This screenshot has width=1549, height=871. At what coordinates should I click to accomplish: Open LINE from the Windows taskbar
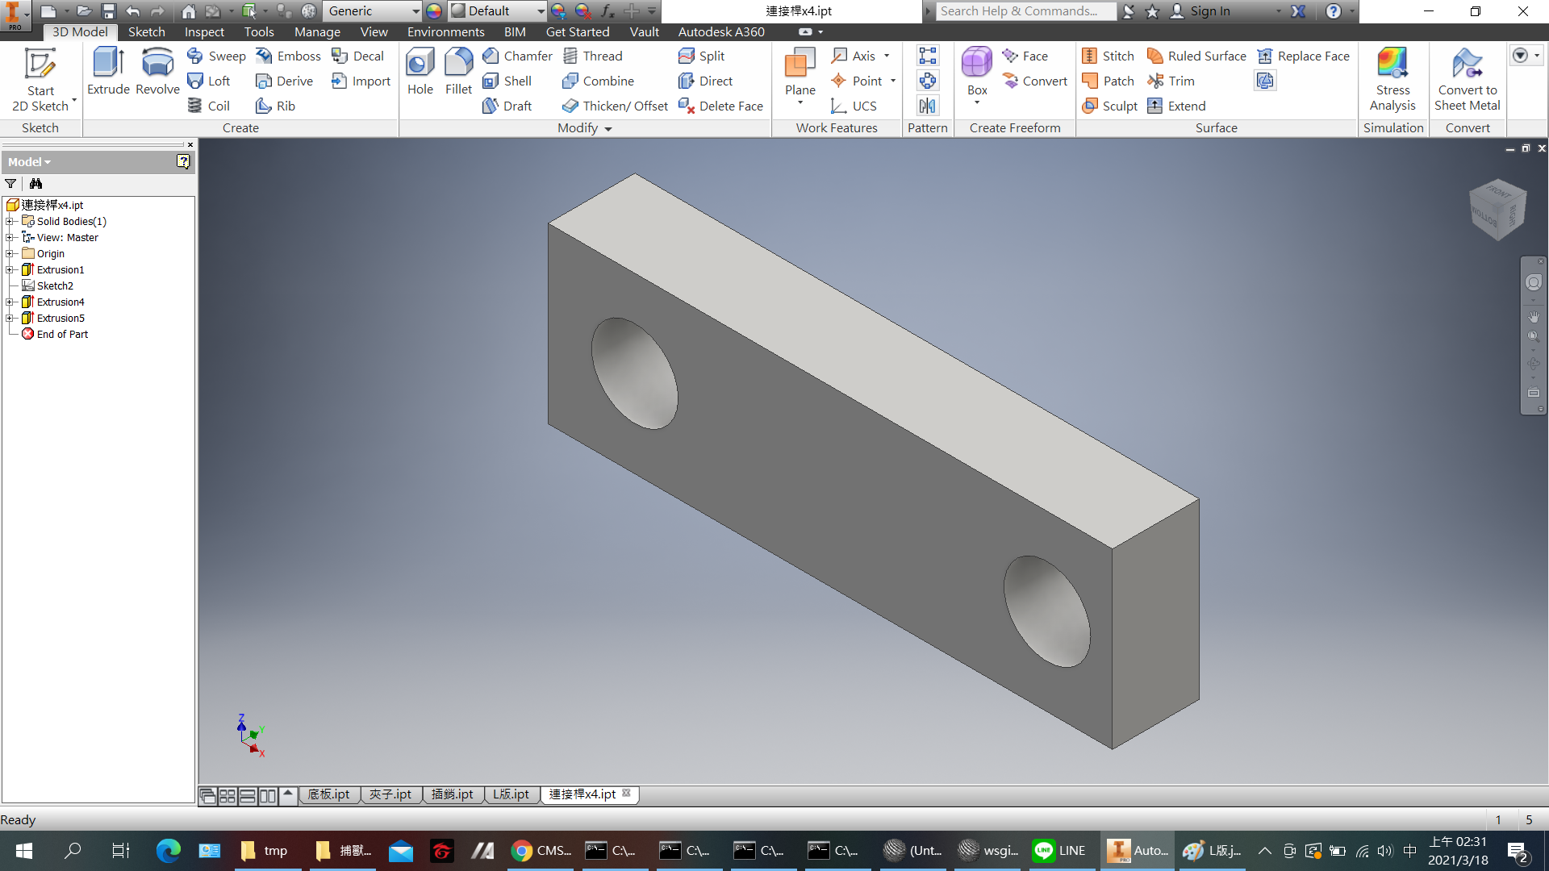click(1060, 851)
